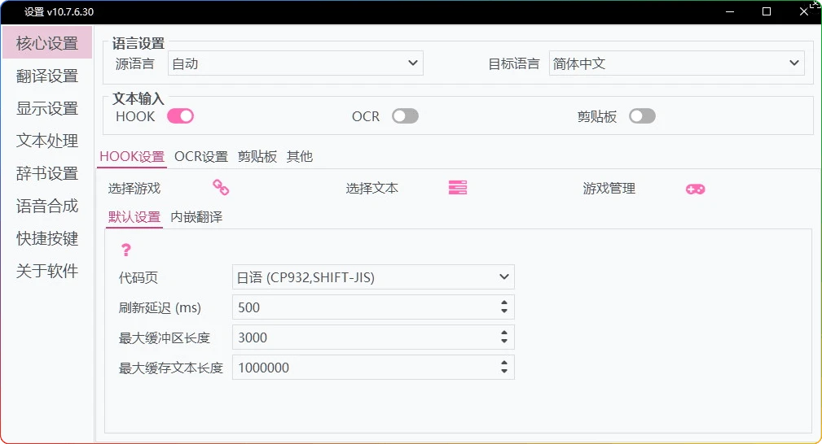Click the 刷新延迟 field showing 500
The width and height of the screenshot is (822, 444).
(x=373, y=307)
